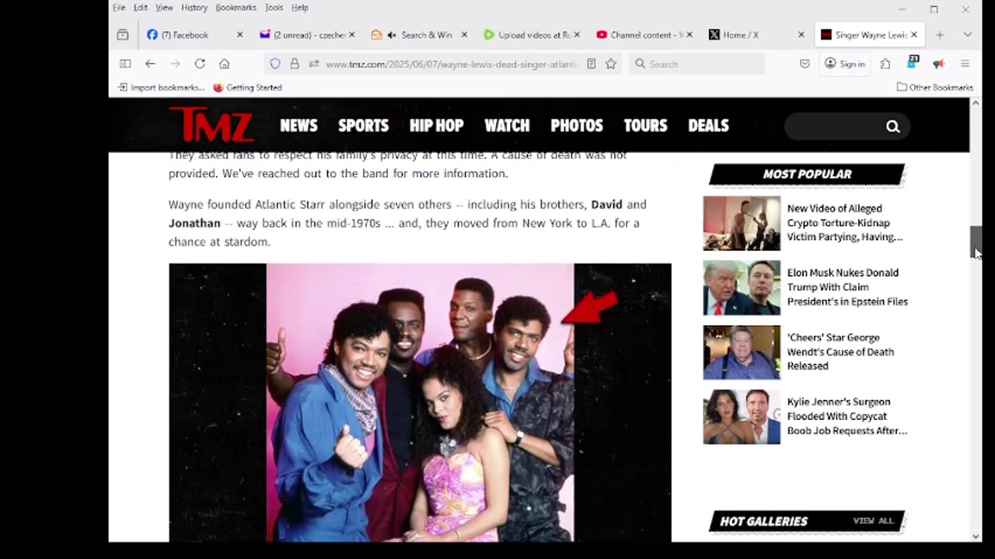Open the Bookmarks menu
Image resolution: width=995 pixels, height=559 pixels.
coord(236,8)
